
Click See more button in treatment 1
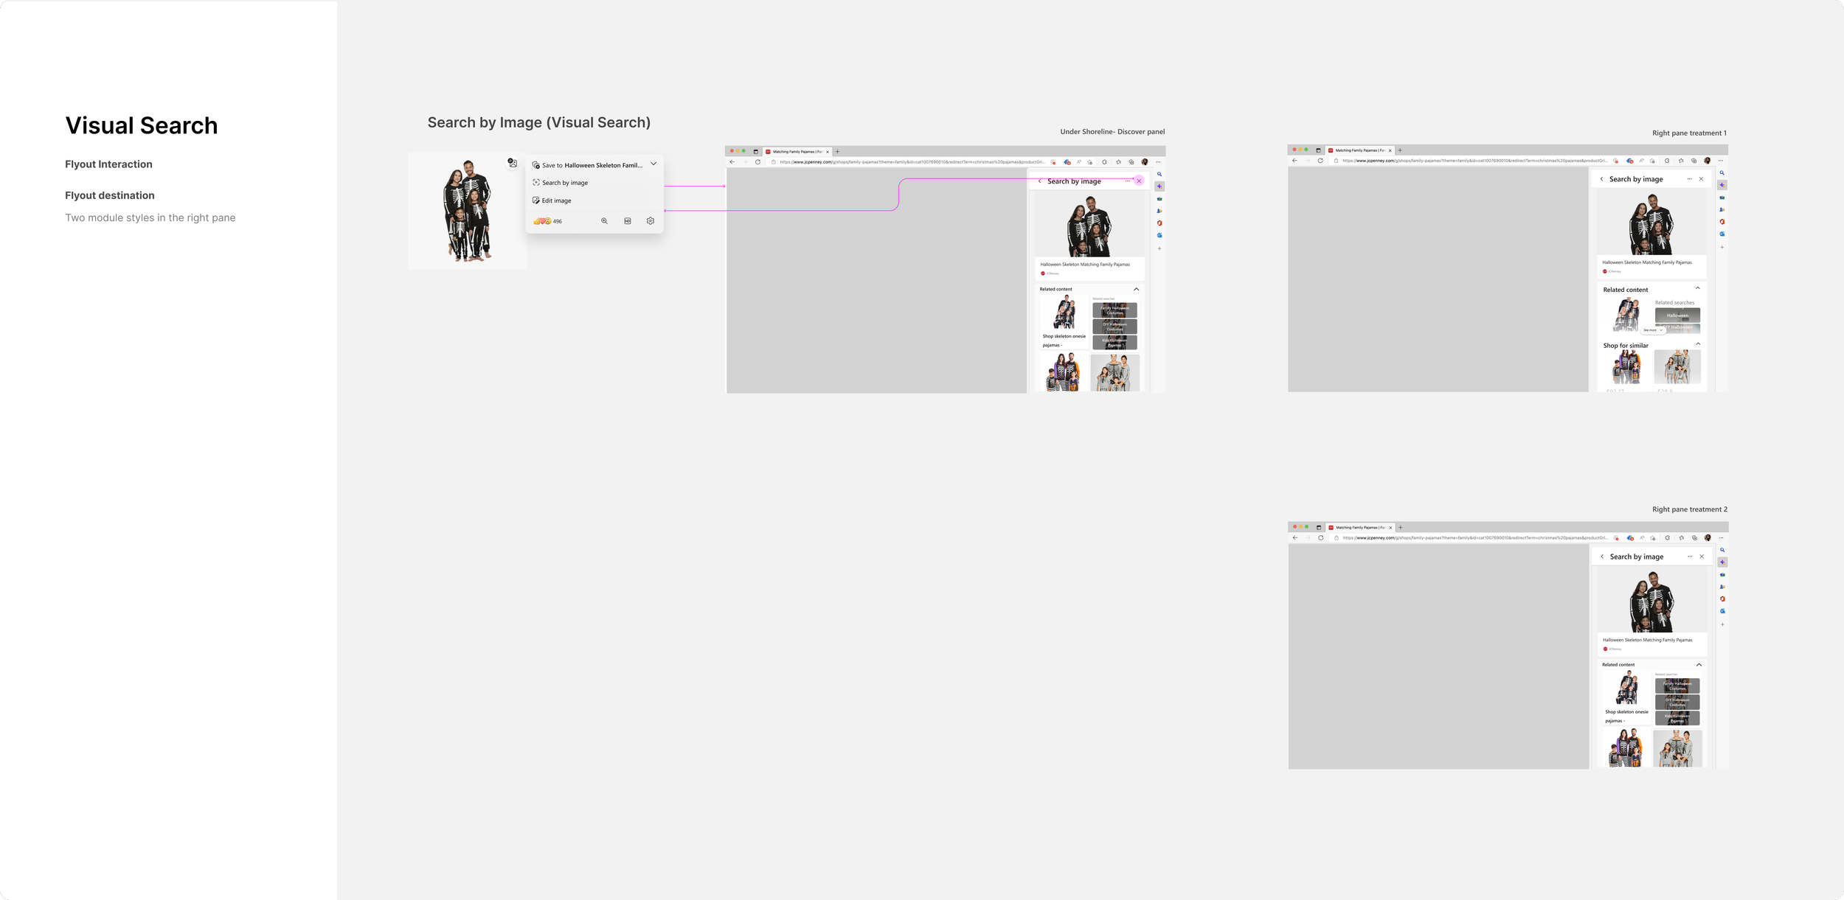[x=1652, y=330]
